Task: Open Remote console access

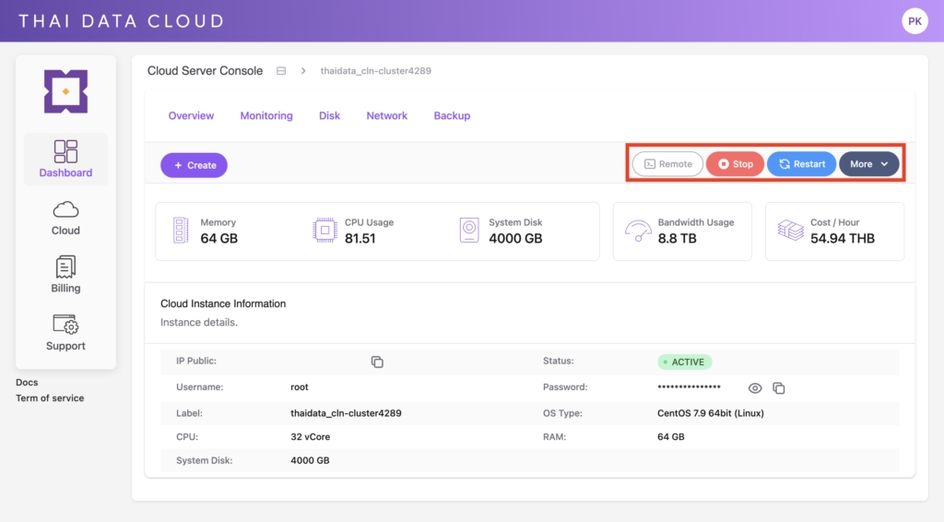Action: click(x=667, y=164)
